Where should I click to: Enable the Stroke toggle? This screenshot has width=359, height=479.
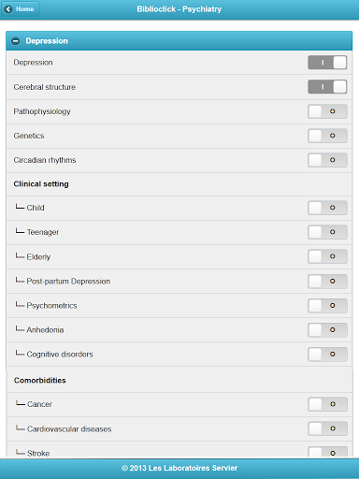pos(327,452)
